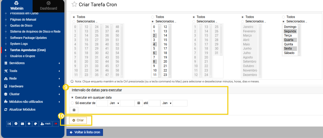323x138 pixels.
Task: Switch to the Webmin tab
Action: click(x=16, y=6)
